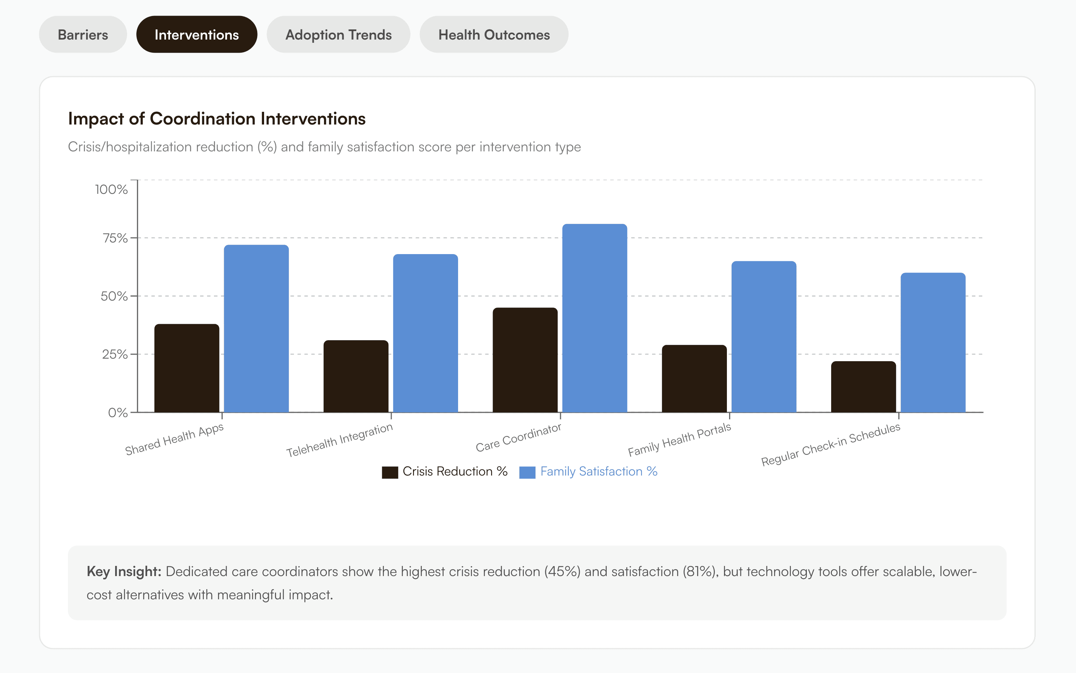The width and height of the screenshot is (1076, 673).
Task: Click the Care Coordinator dark crisis bar
Action: click(x=525, y=360)
